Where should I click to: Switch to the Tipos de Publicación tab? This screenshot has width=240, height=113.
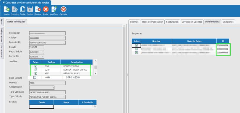point(152,22)
